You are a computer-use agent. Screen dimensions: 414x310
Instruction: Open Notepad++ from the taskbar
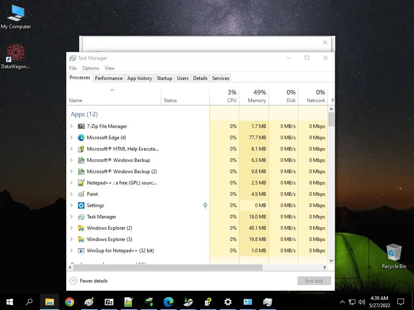(129, 302)
